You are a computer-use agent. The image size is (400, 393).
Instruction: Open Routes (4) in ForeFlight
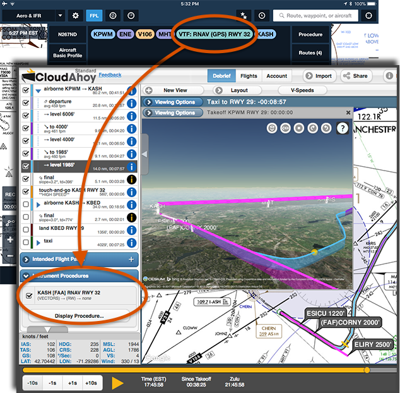[x=310, y=53]
